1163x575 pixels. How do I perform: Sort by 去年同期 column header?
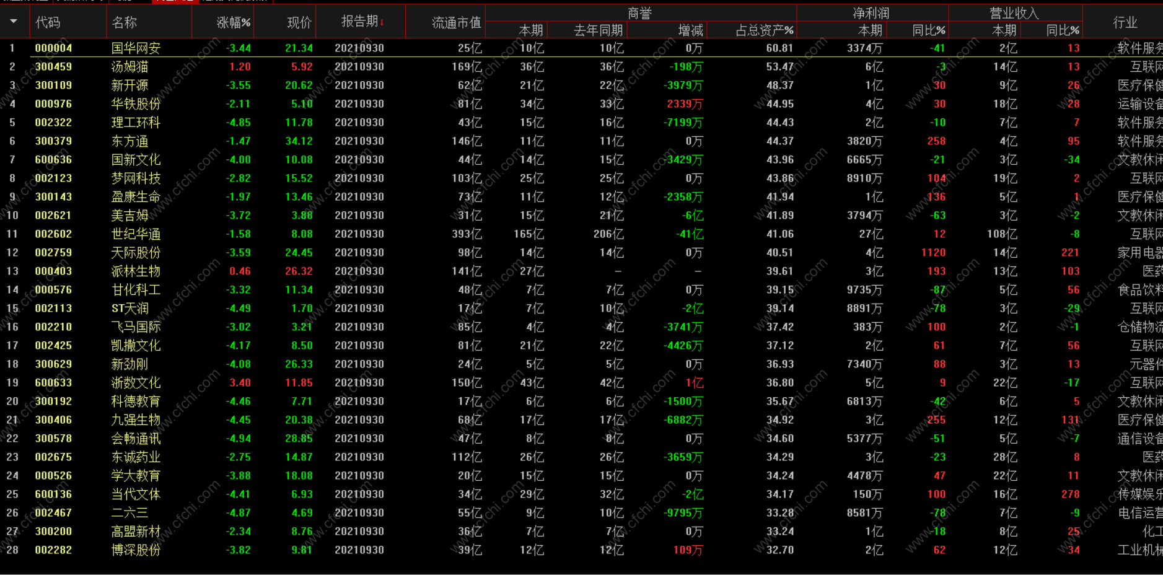click(598, 30)
